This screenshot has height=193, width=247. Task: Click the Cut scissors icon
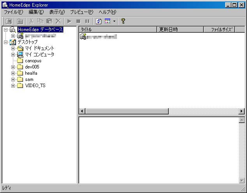click(32, 21)
